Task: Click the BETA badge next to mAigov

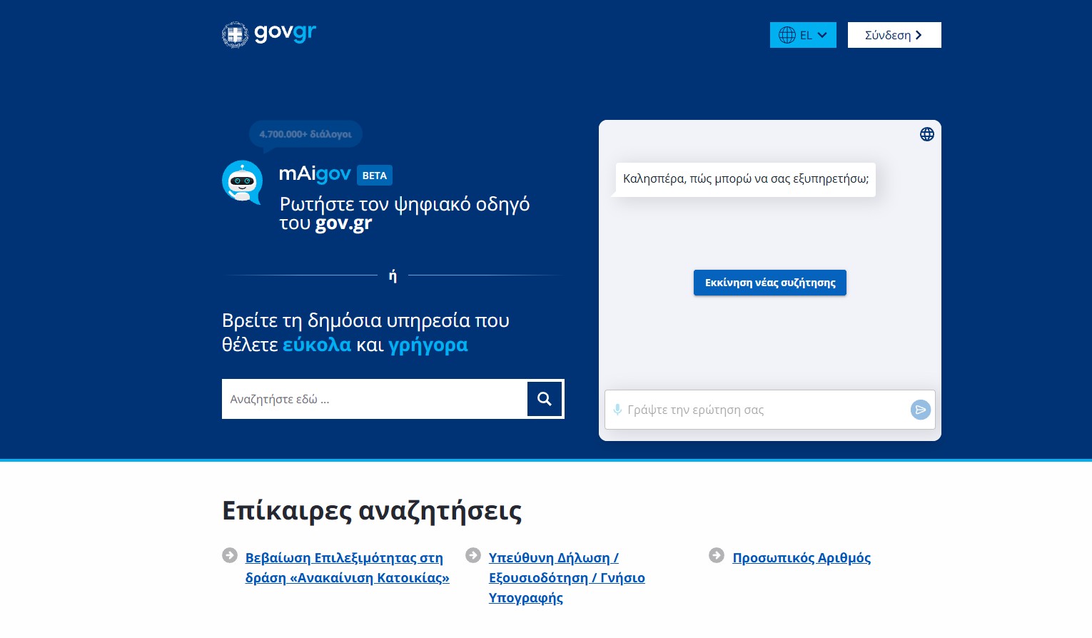Action: (x=375, y=176)
